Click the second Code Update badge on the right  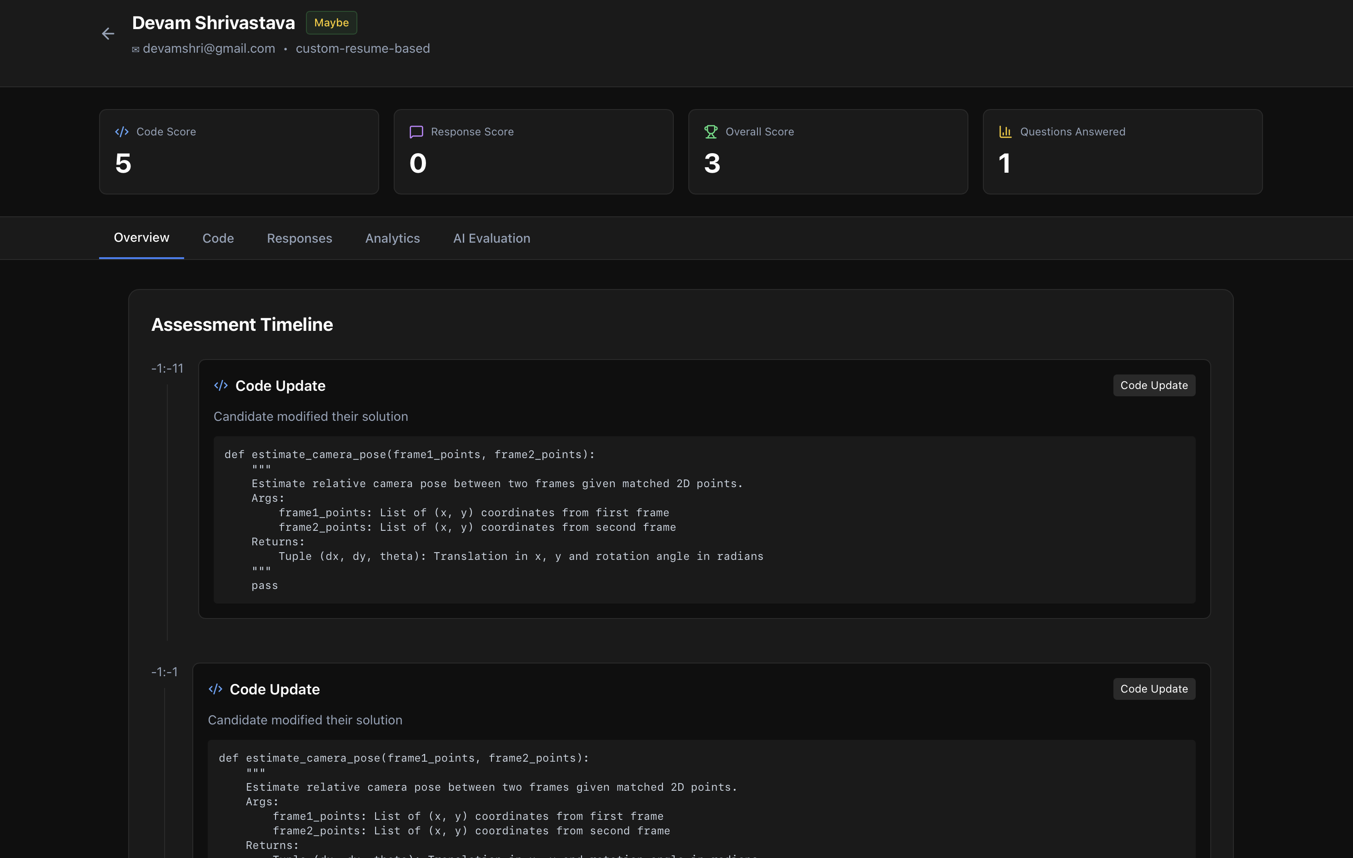(1154, 689)
